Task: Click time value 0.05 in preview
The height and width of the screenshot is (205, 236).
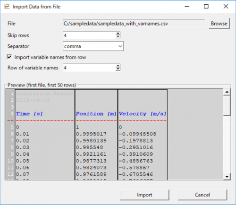Action: tap(23, 161)
